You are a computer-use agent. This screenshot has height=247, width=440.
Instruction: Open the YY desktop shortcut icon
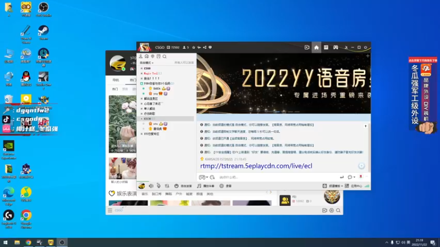coord(26,9)
